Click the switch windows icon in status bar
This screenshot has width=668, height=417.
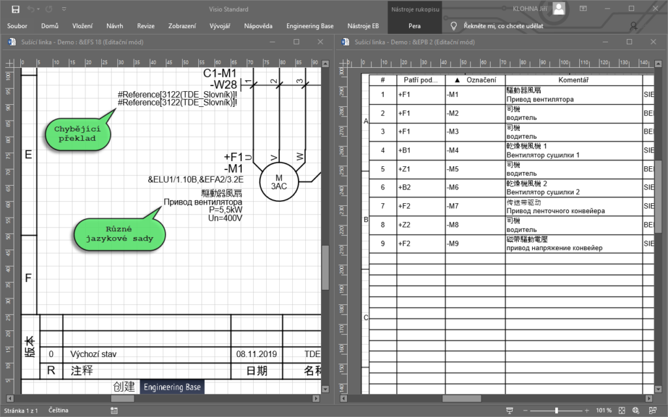click(x=651, y=410)
